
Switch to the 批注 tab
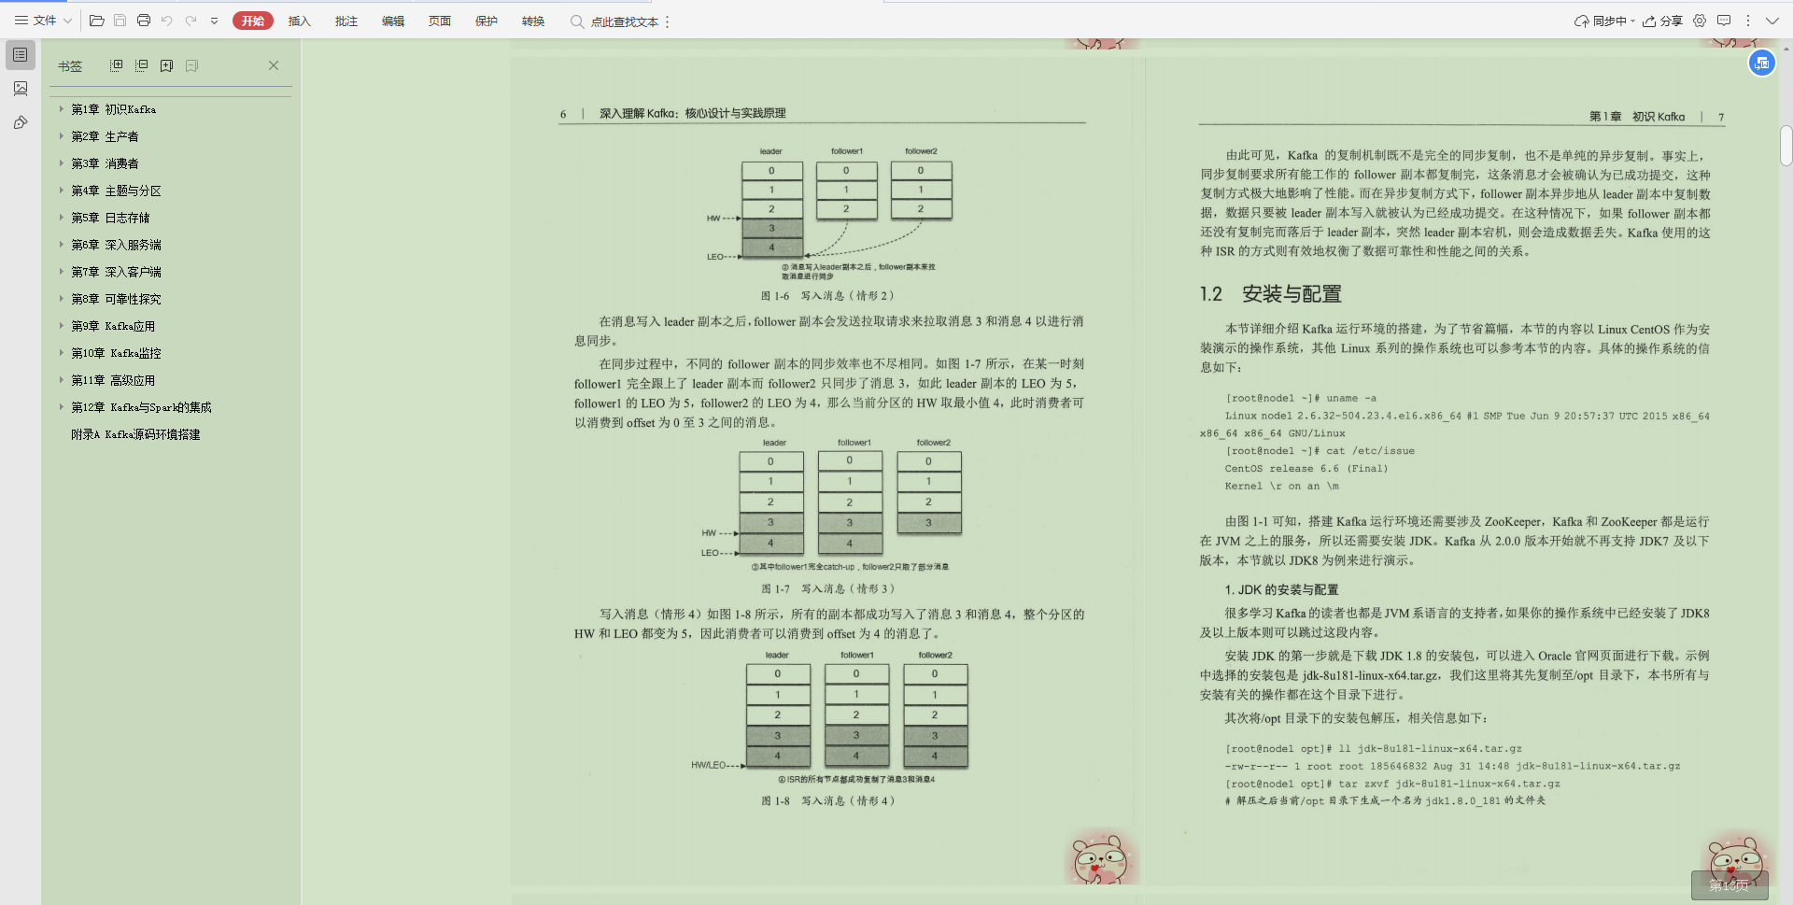coord(346,21)
